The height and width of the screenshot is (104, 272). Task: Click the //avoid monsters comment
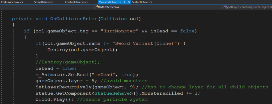(x=124, y=81)
